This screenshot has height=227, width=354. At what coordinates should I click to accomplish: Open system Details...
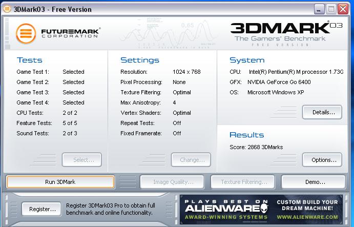322,112
